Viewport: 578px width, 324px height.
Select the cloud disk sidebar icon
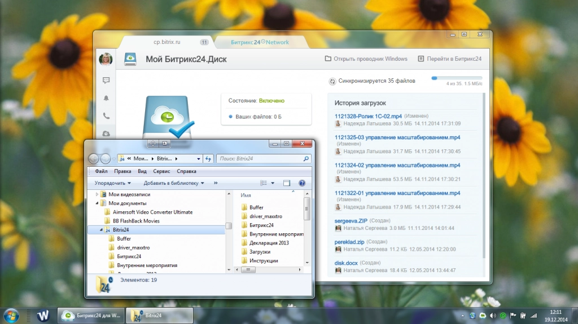[x=106, y=134]
